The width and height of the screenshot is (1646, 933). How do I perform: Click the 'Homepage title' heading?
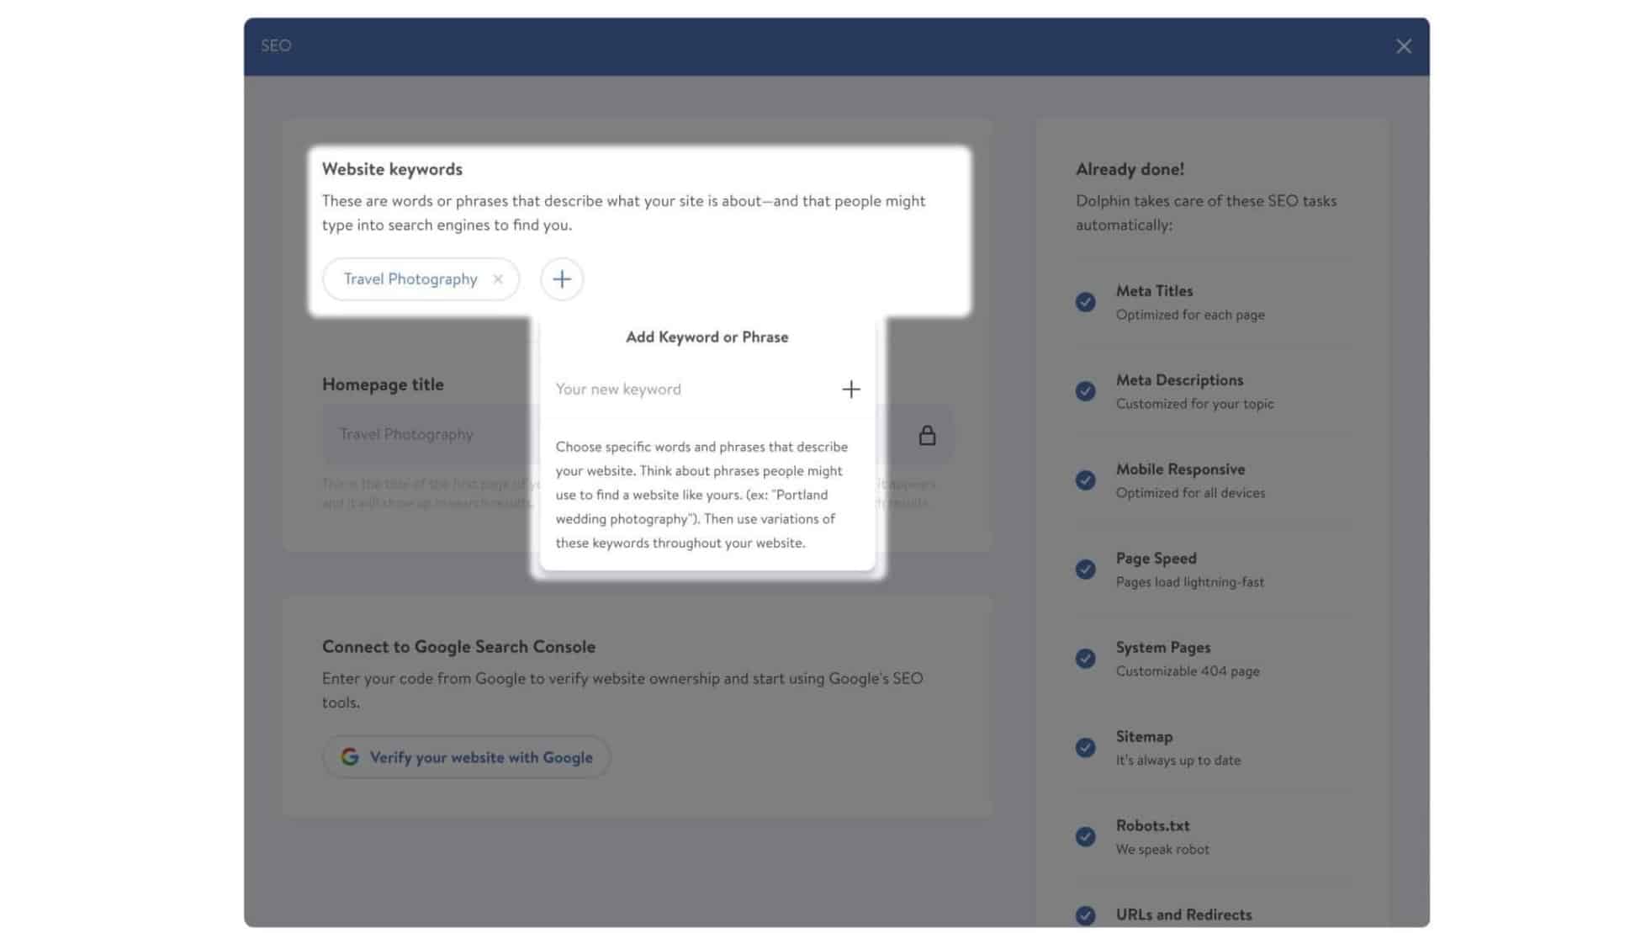(383, 384)
